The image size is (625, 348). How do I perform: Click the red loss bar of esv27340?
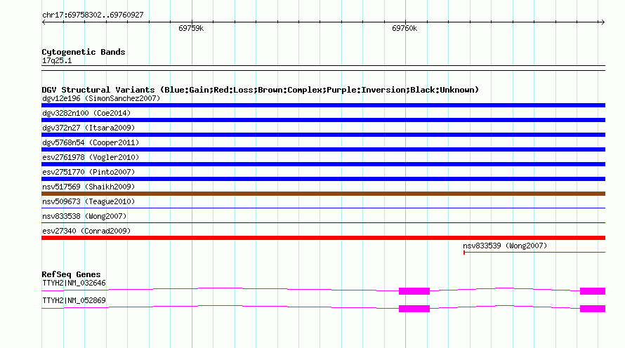click(x=323, y=238)
